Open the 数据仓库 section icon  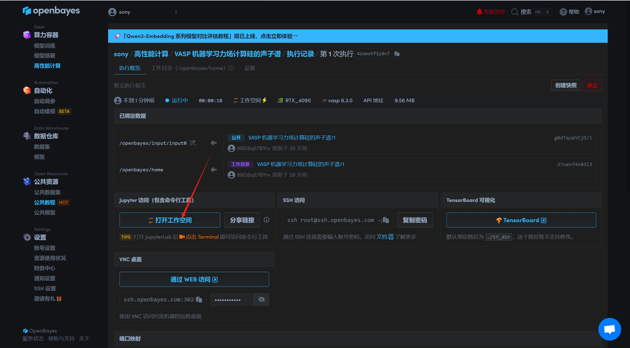point(27,136)
